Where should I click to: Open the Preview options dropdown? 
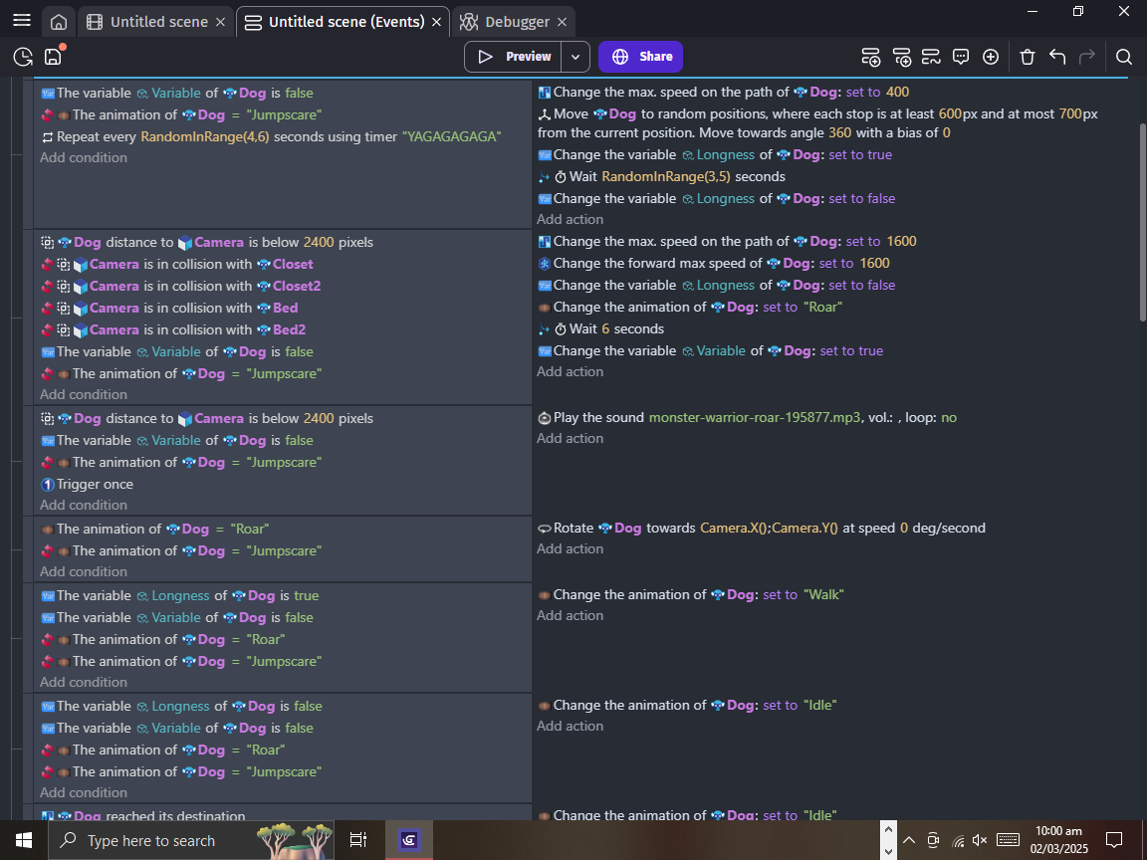coord(575,57)
